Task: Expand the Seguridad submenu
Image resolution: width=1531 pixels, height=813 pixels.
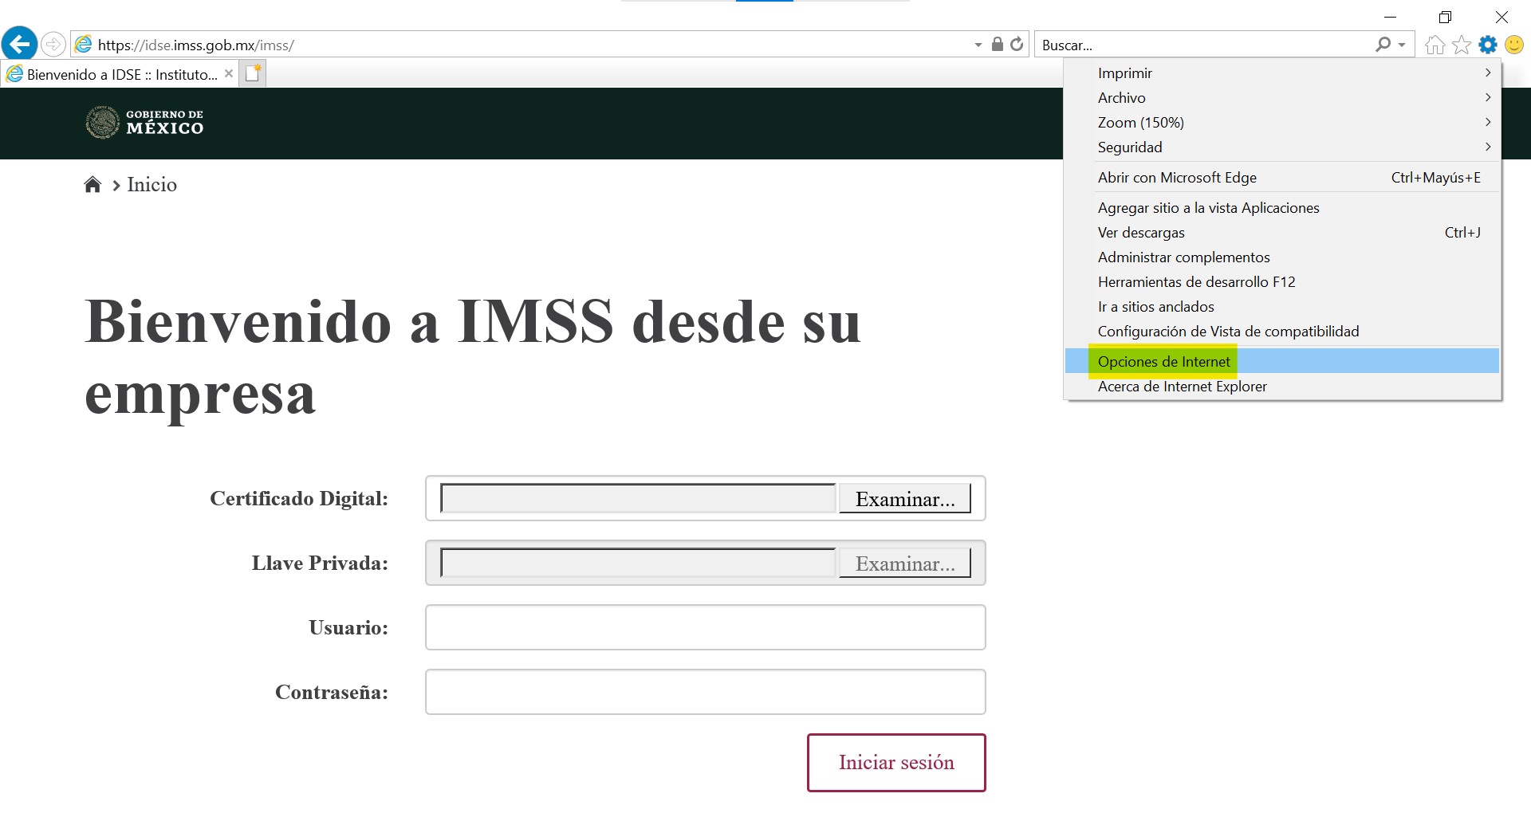Action: point(1282,147)
